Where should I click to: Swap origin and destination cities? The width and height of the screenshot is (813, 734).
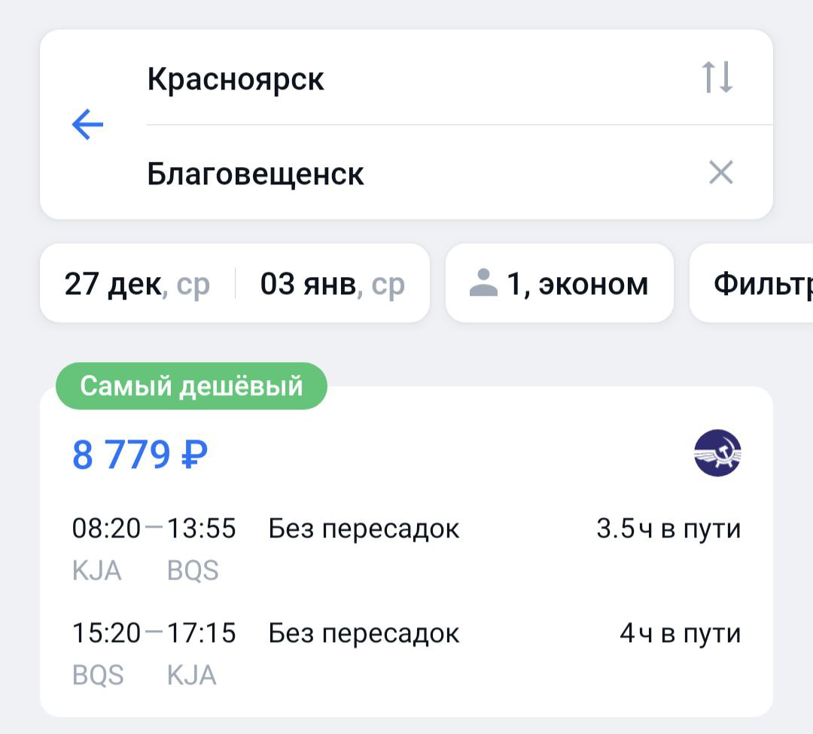tap(717, 78)
